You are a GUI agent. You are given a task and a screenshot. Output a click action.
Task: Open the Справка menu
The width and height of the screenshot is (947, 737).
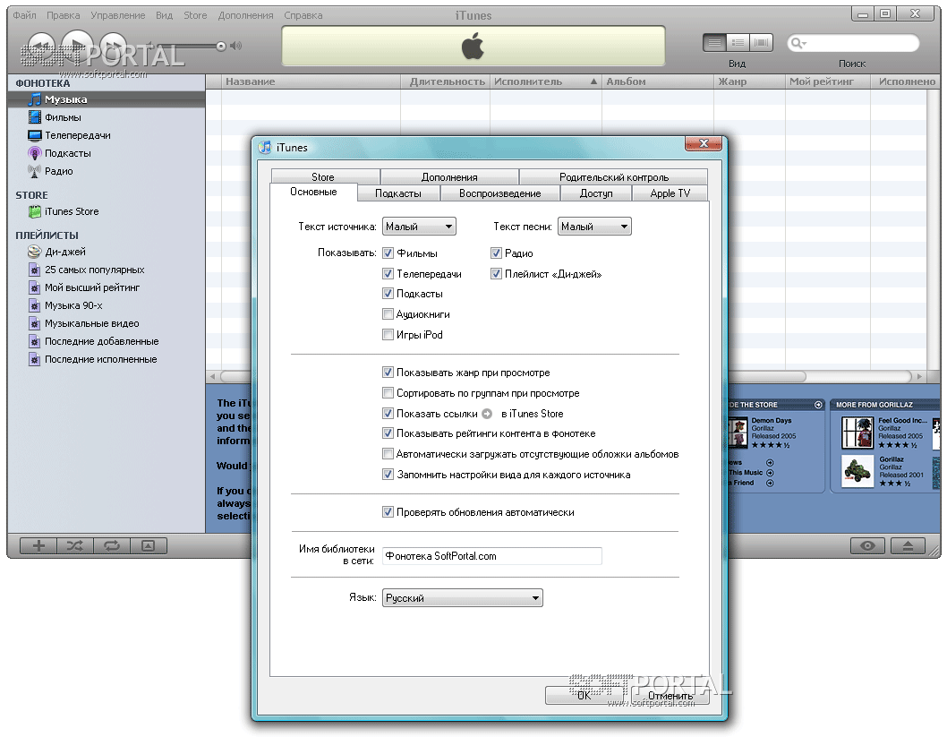pos(303,16)
